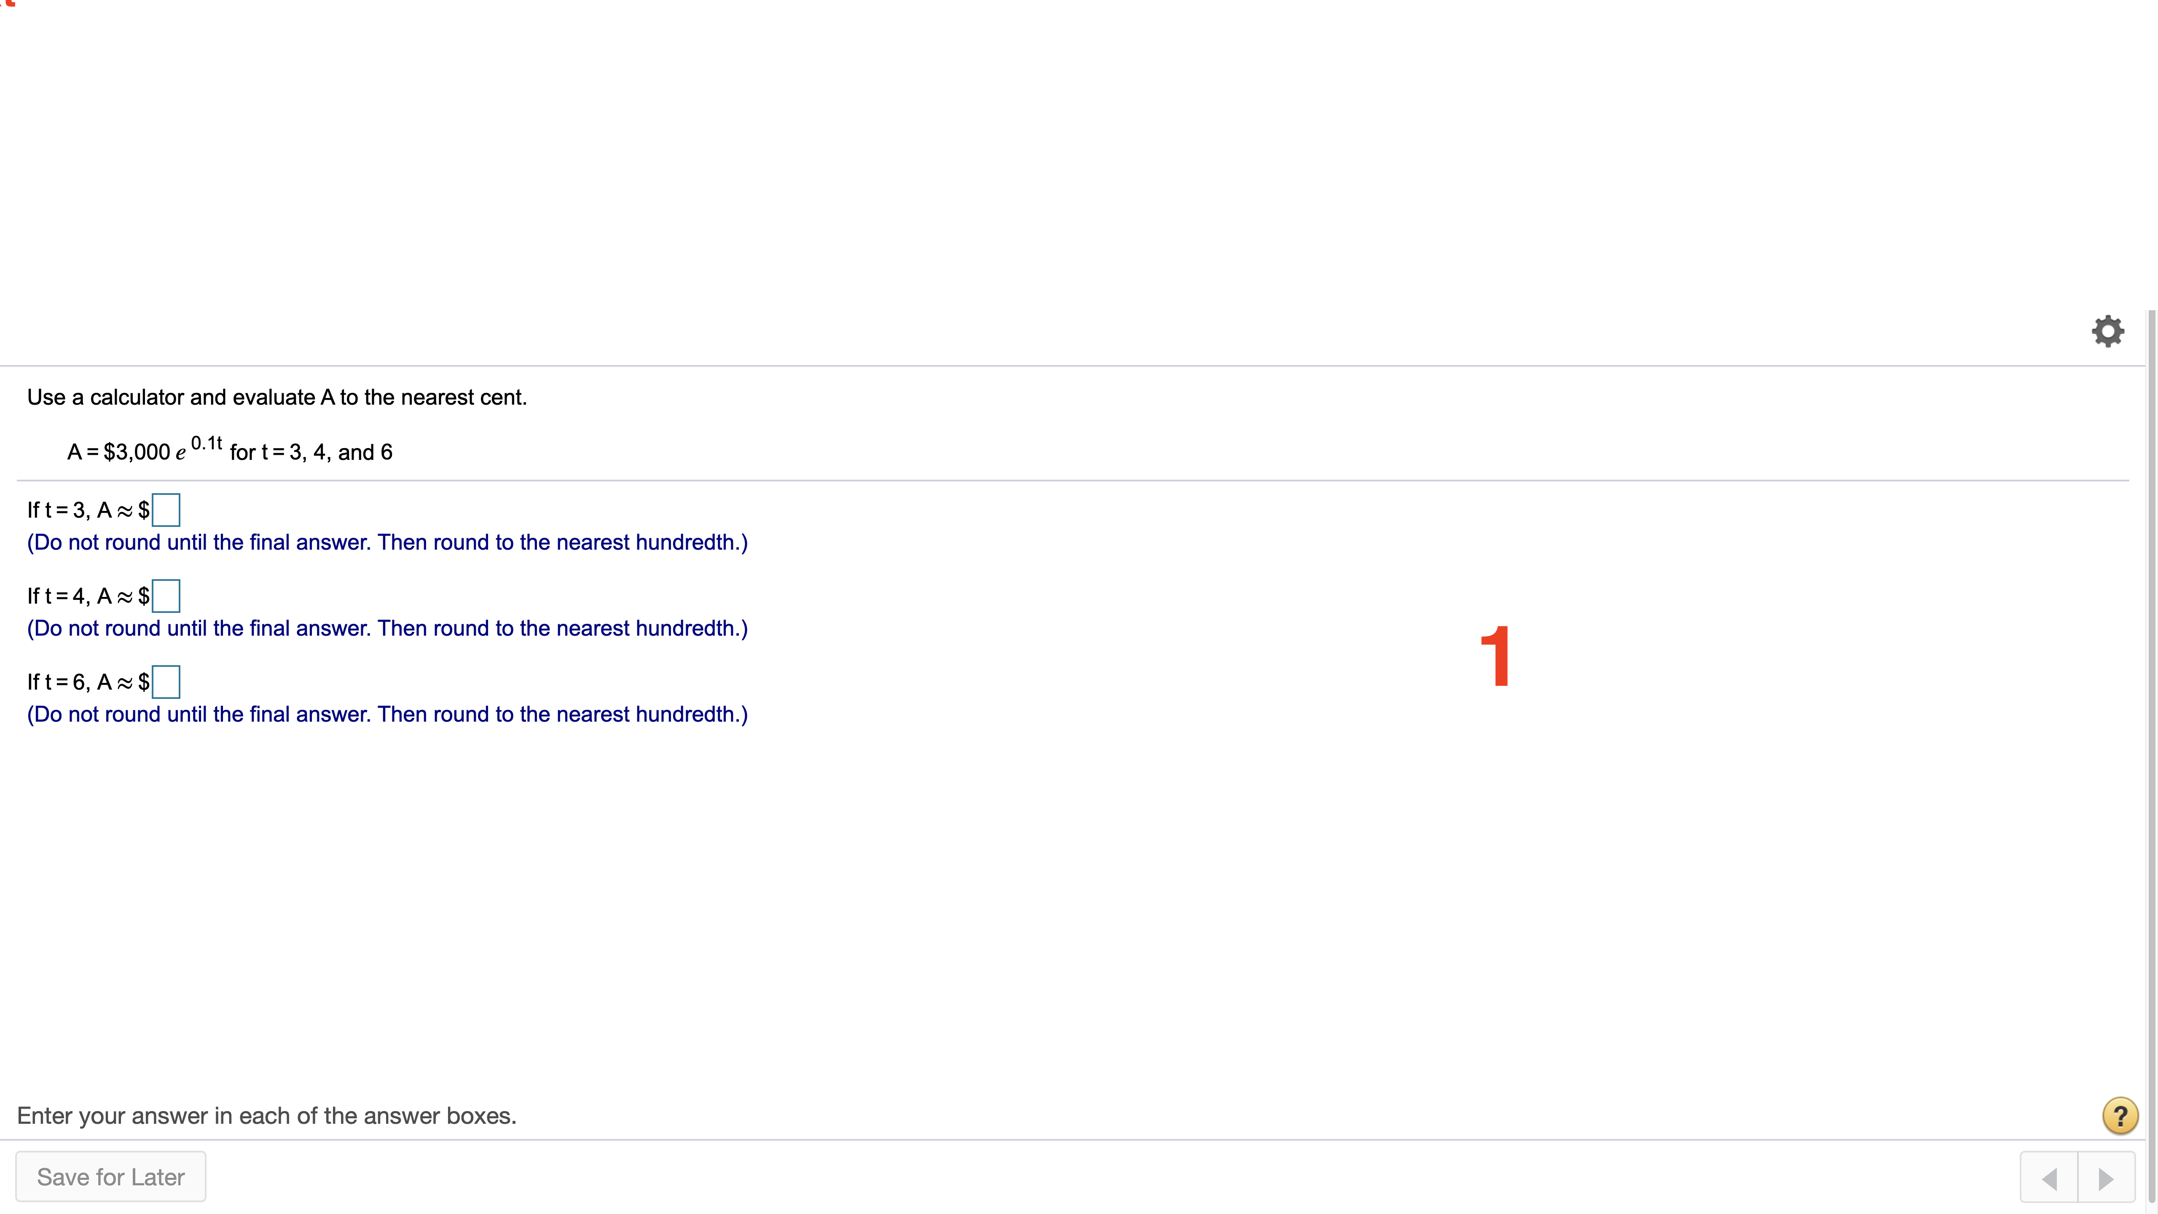Click the rounding hint below t = 4

[387, 628]
